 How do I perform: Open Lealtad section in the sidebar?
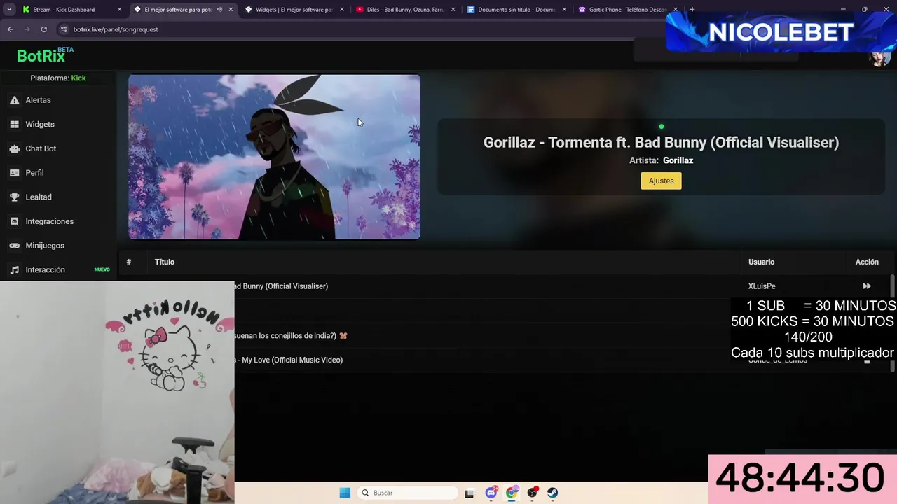click(x=39, y=197)
